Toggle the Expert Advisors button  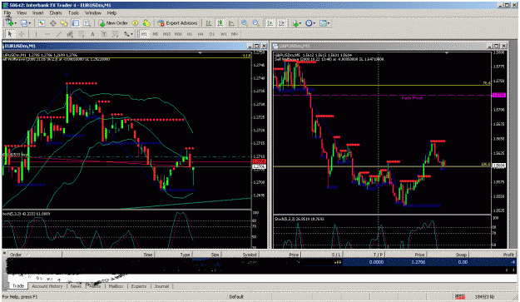point(177,22)
